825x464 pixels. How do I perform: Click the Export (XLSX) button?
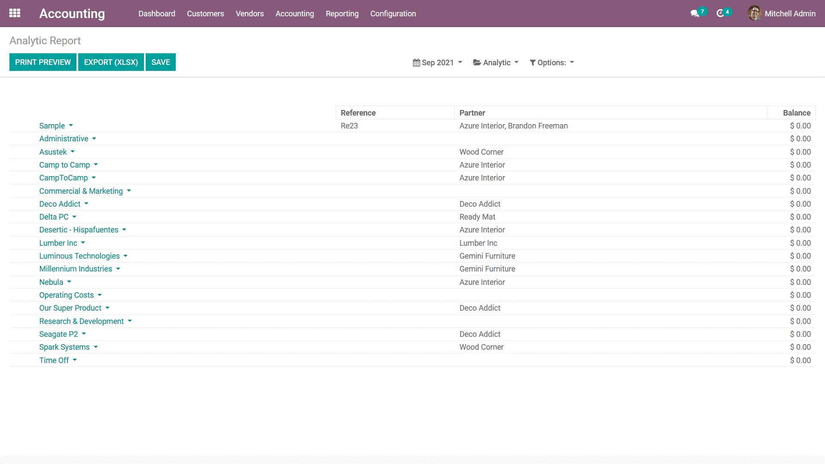click(111, 62)
